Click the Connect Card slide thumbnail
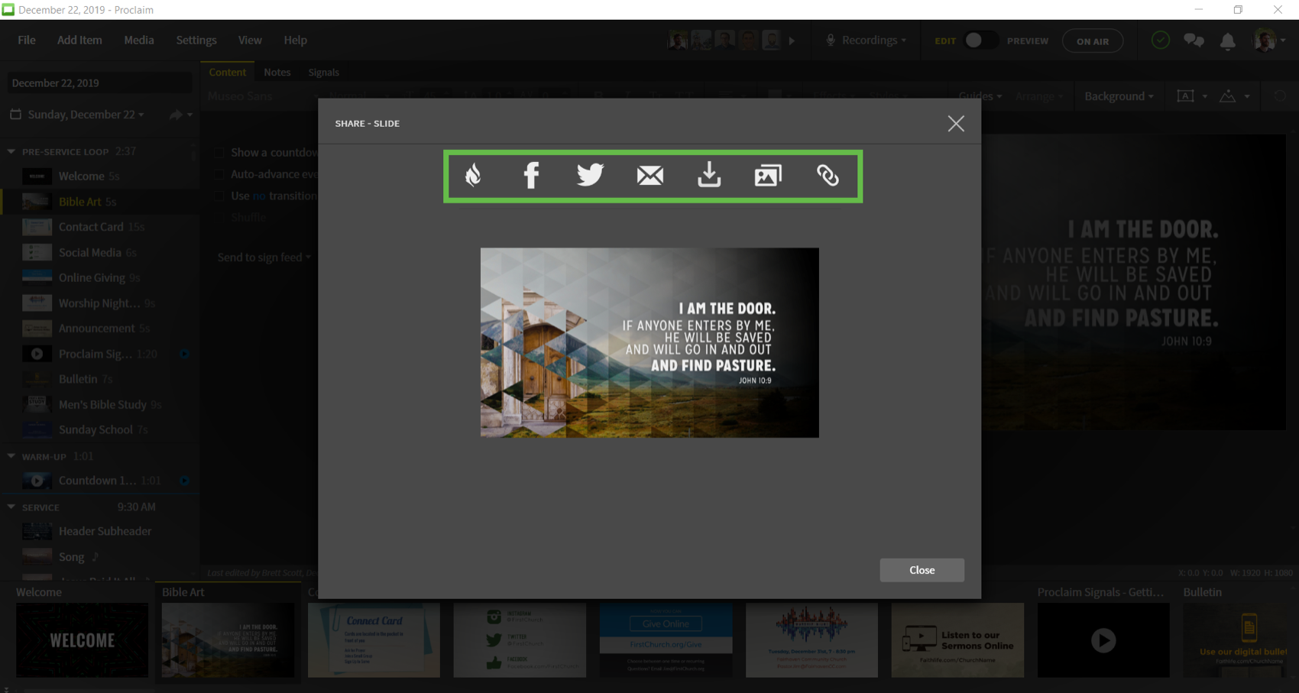 [x=374, y=640]
